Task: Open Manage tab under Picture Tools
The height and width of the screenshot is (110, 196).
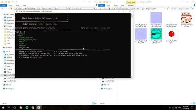Action: (131, 5)
